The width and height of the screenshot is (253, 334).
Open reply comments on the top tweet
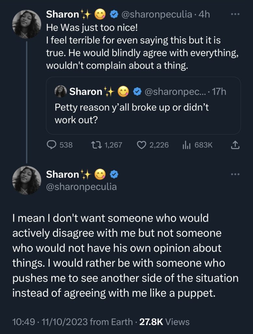[x=52, y=145]
